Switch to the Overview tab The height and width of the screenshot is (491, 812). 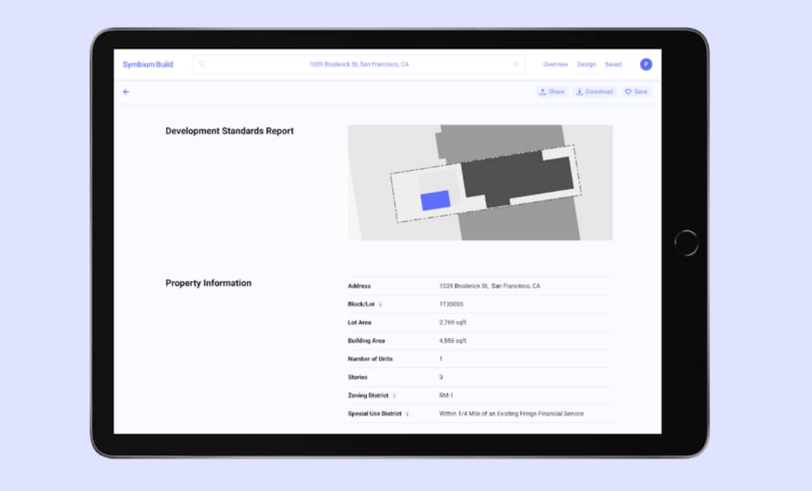tap(555, 64)
